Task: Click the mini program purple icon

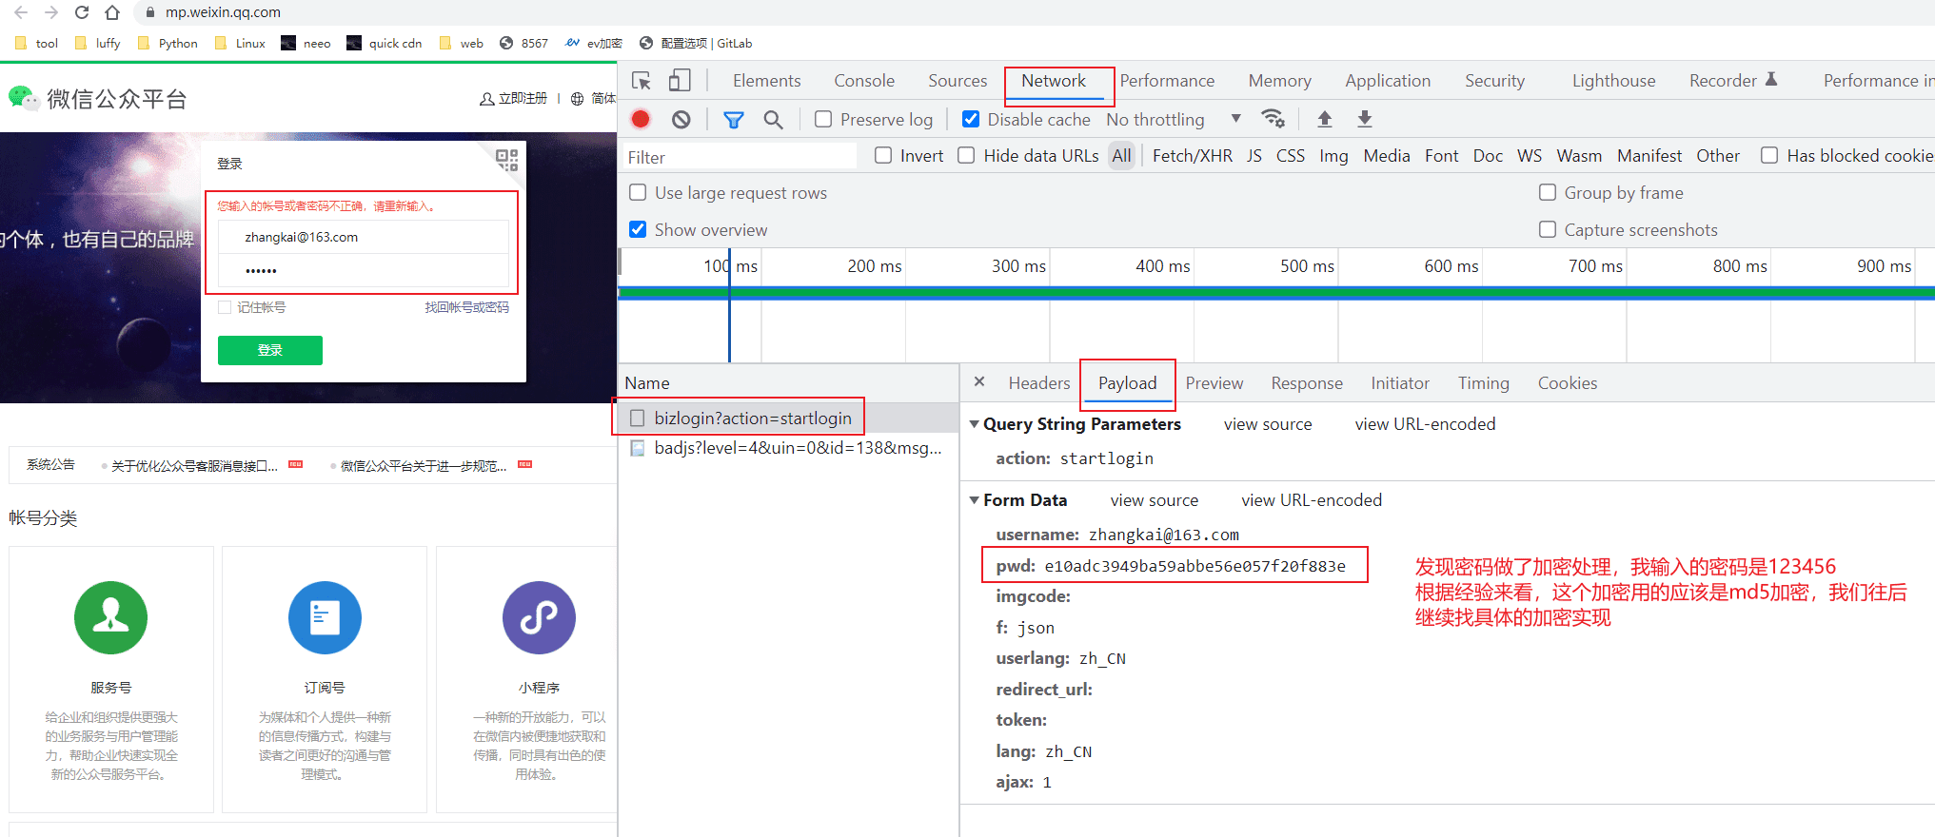Action: tap(539, 617)
